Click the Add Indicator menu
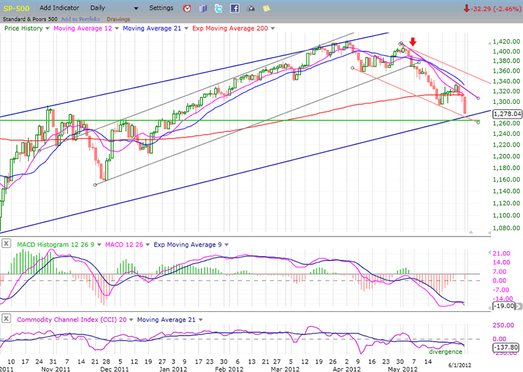Viewport: 523px width, 372px height. click(59, 8)
